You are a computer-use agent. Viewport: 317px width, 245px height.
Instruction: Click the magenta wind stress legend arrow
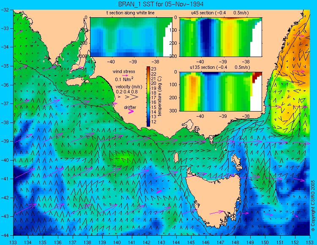pyautogui.click(x=126, y=75)
